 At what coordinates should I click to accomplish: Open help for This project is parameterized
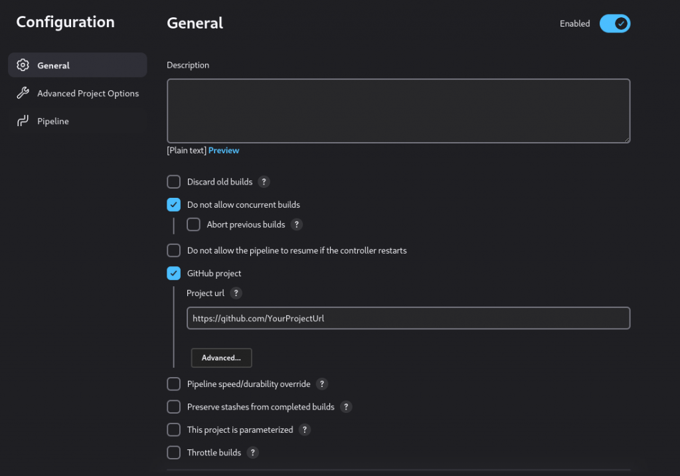coord(304,430)
